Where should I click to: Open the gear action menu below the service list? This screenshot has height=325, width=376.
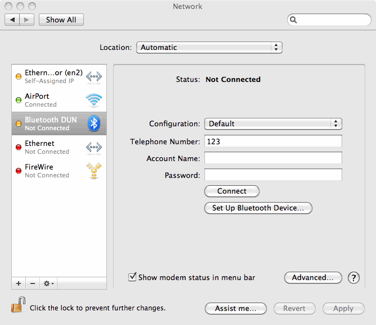pos(48,283)
